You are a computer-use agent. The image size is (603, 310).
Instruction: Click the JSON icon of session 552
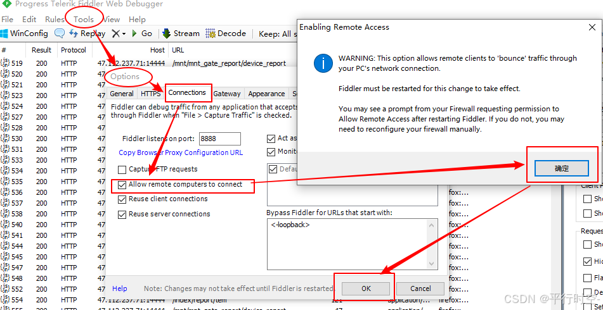point(5,289)
